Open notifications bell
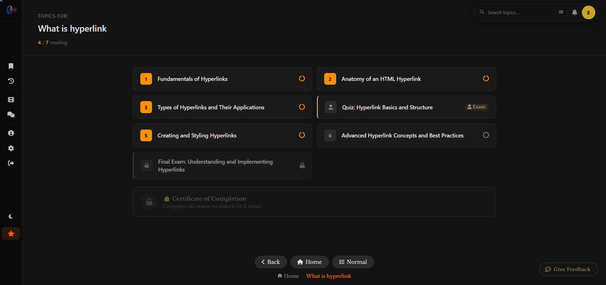Image resolution: width=606 pixels, height=285 pixels. point(574,12)
